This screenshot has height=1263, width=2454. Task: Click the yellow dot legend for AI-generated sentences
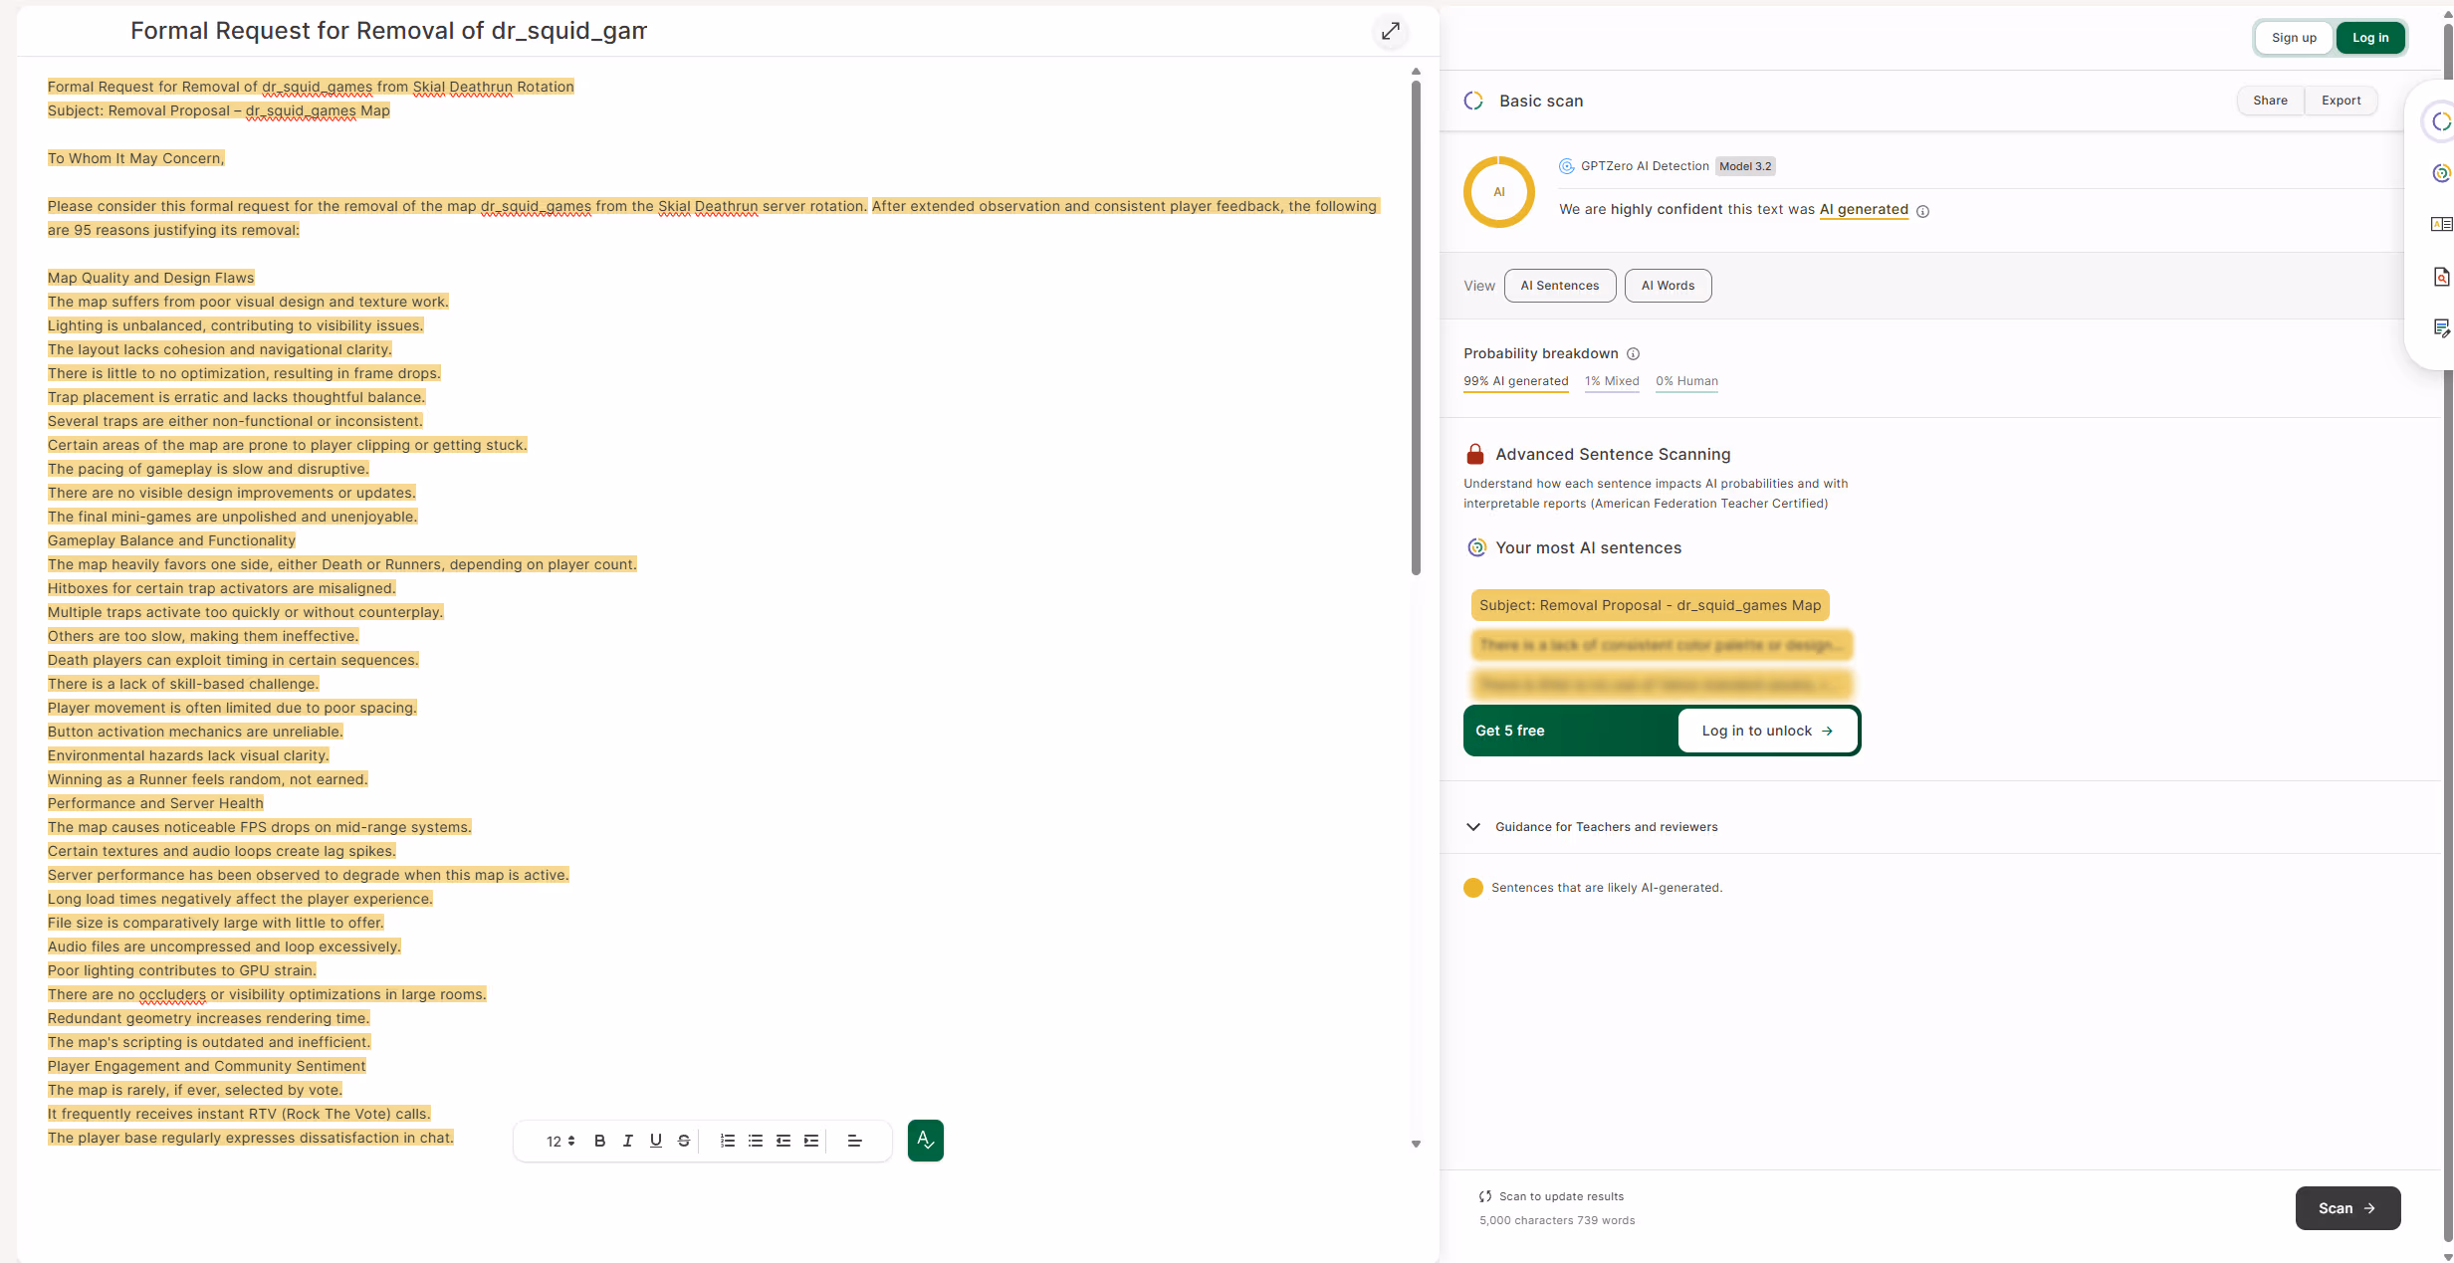click(1473, 888)
